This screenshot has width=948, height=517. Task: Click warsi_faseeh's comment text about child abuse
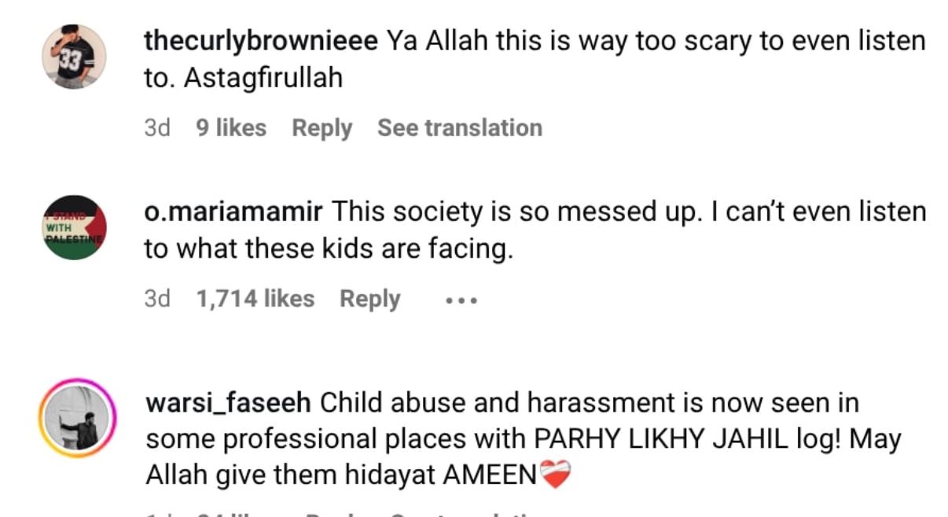tap(523, 439)
